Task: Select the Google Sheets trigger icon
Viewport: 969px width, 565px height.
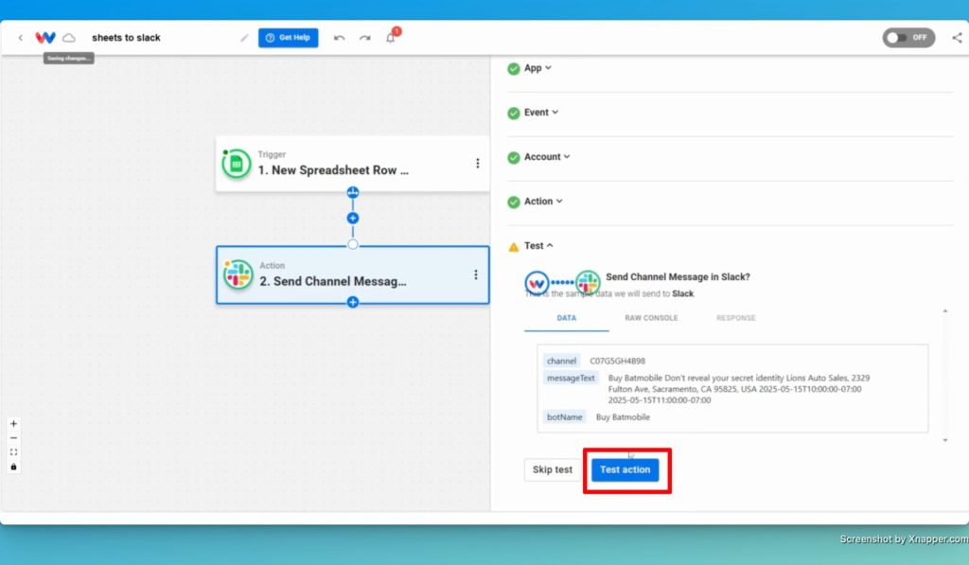Action: click(x=236, y=164)
